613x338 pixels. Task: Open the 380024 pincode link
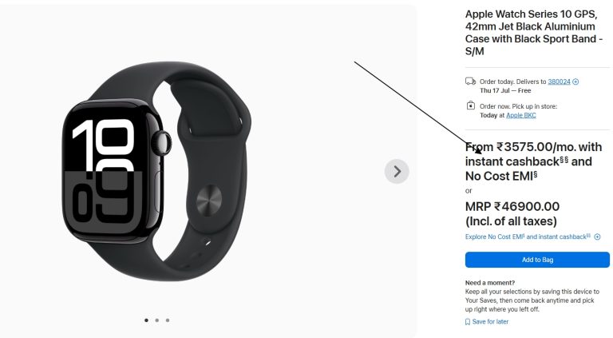tap(559, 82)
